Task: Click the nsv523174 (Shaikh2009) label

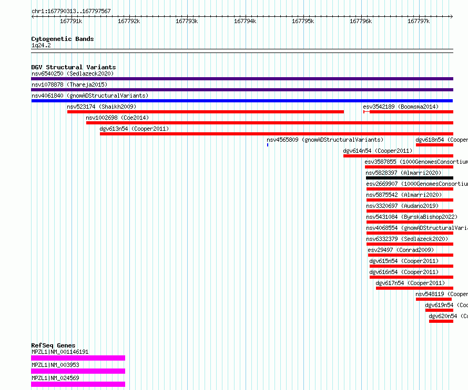Action: (101, 107)
